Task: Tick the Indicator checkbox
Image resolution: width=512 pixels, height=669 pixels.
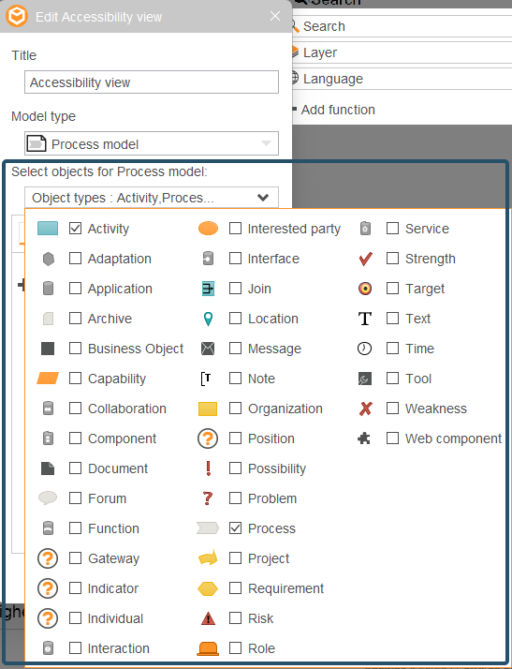Action: point(76,588)
